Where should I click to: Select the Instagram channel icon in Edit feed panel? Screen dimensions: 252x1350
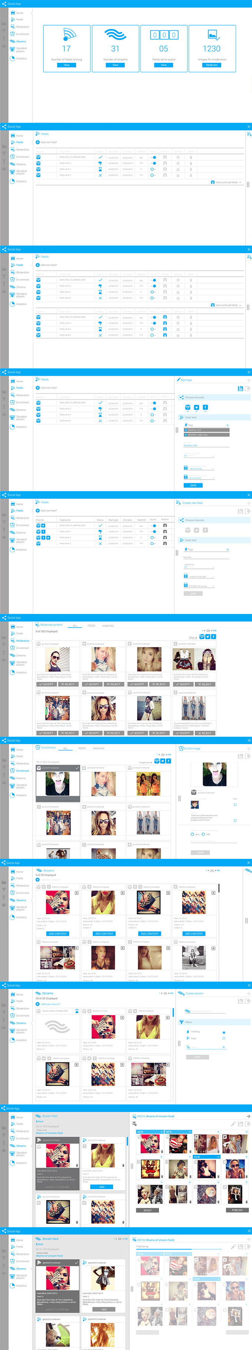(x=188, y=407)
